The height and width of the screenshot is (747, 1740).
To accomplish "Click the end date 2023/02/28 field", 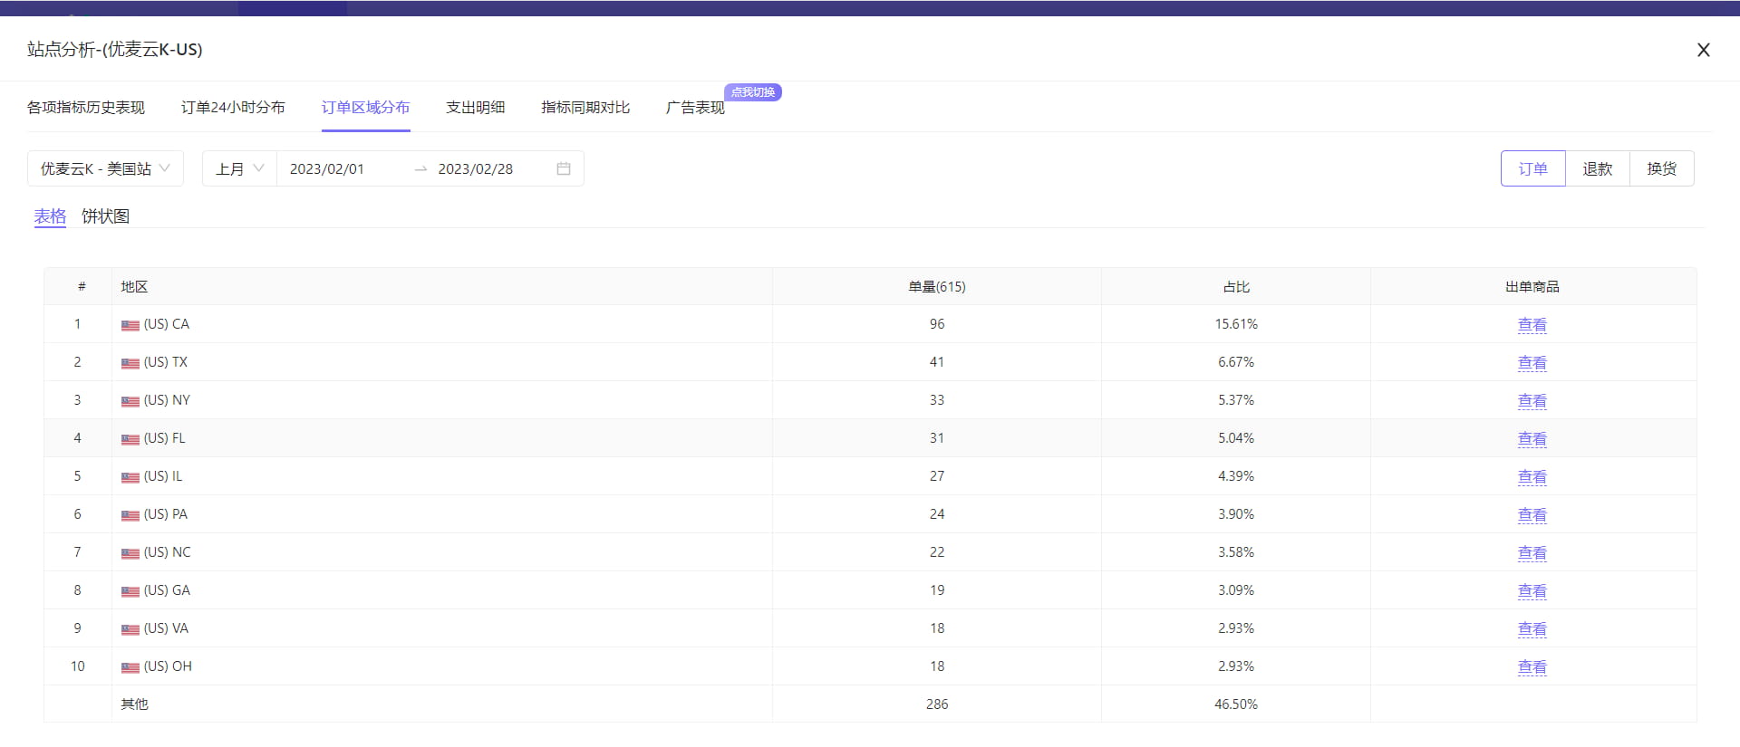I will [x=476, y=168].
